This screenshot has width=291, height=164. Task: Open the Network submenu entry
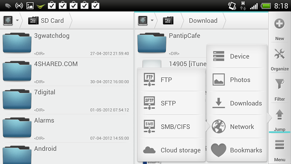[x=237, y=127]
